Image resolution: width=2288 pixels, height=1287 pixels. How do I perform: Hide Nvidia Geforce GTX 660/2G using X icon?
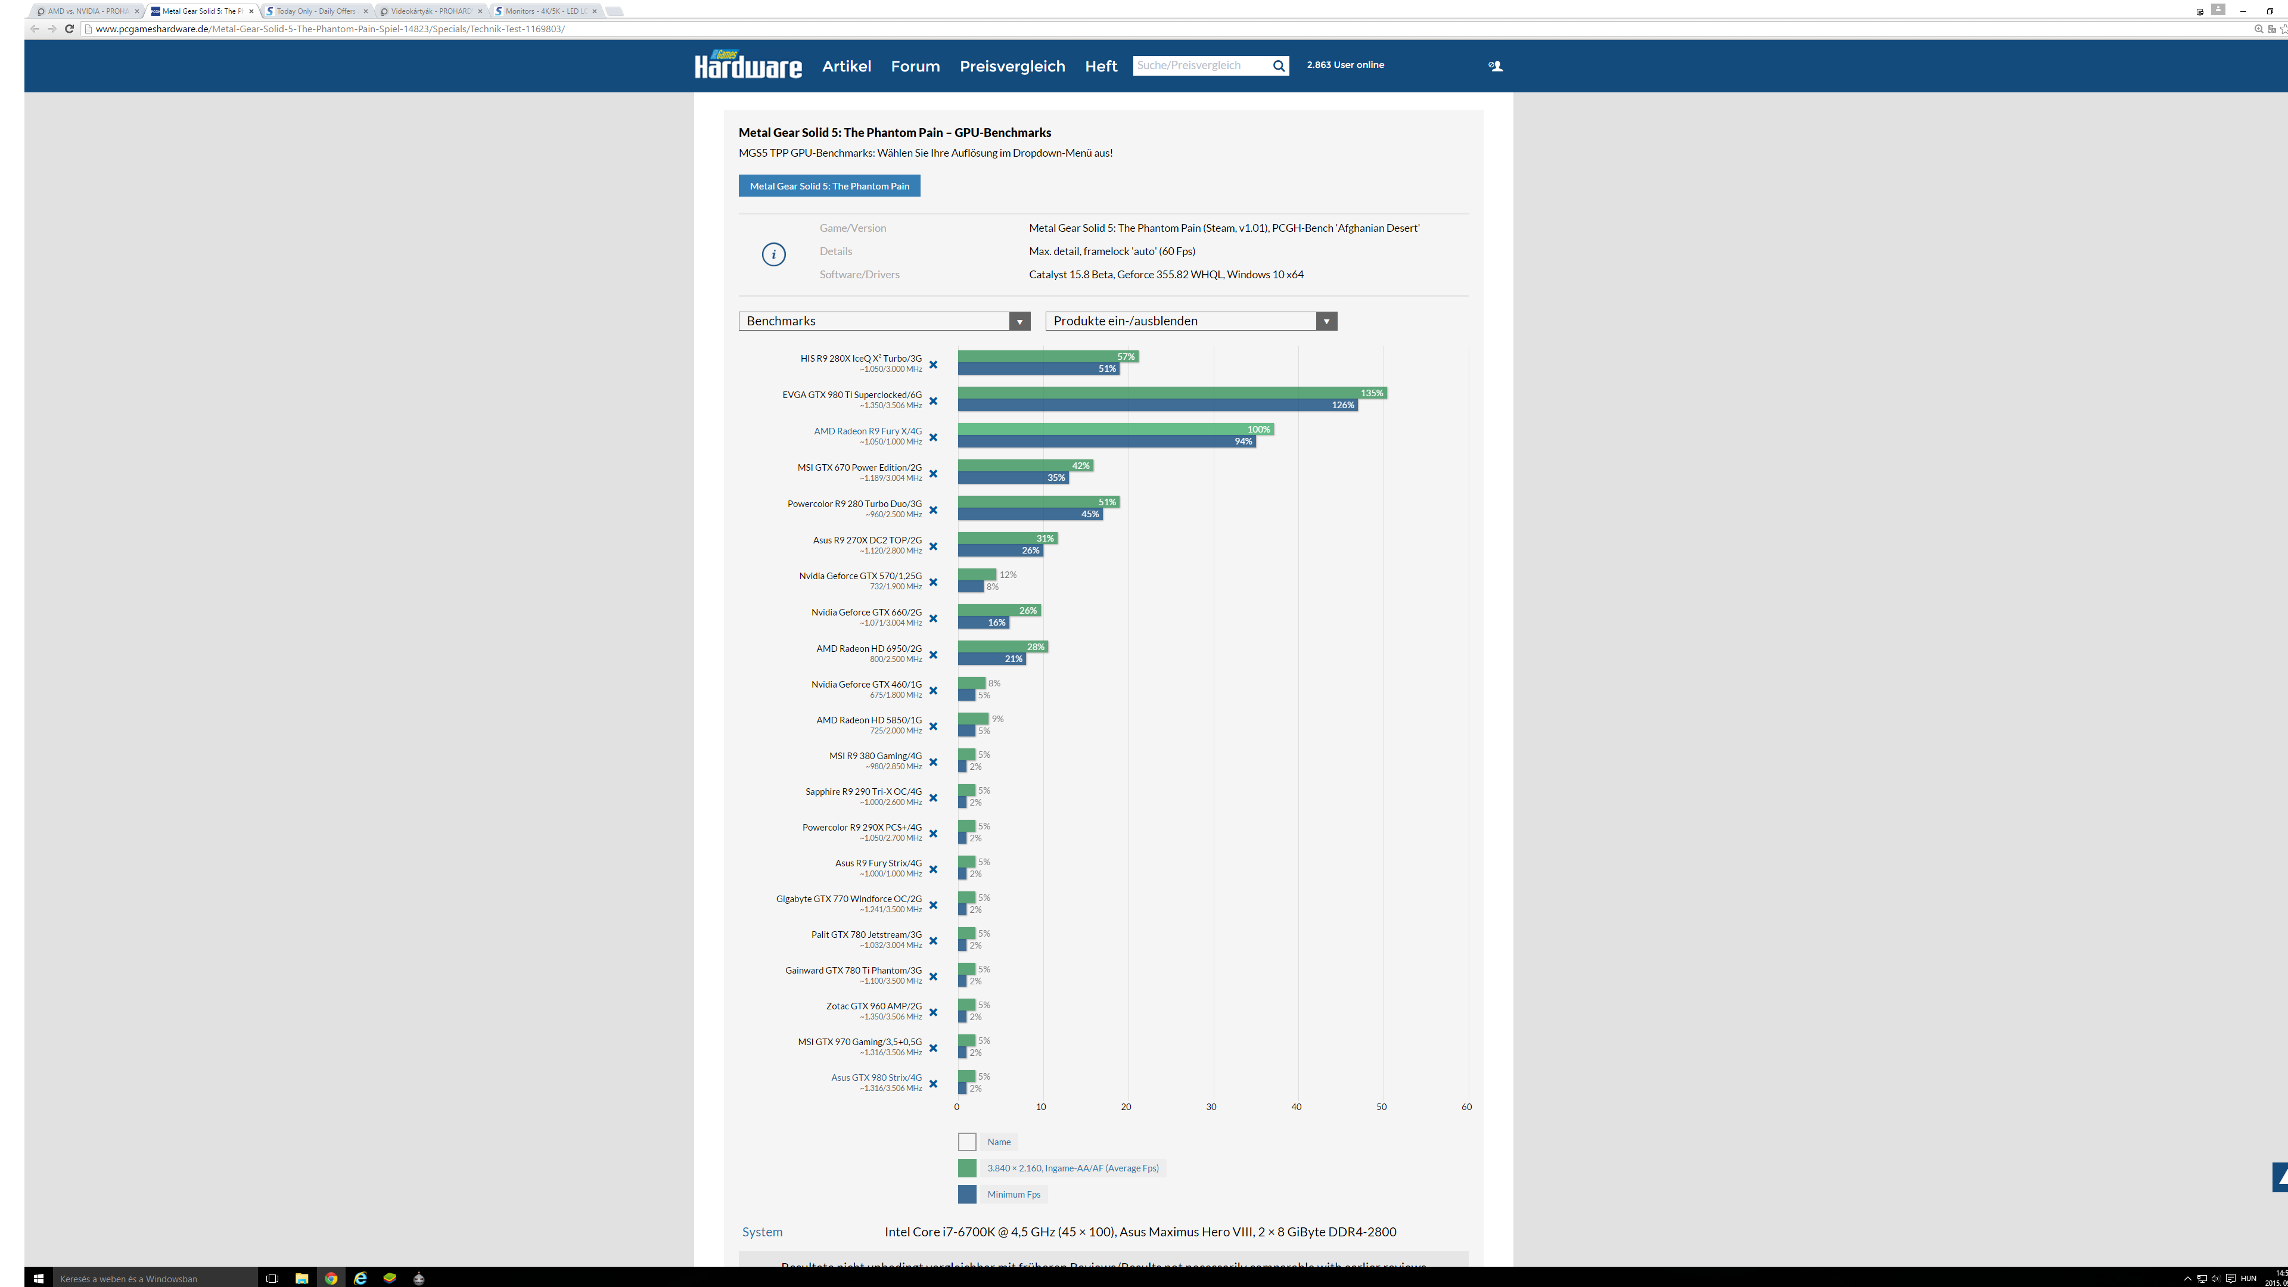click(932, 618)
